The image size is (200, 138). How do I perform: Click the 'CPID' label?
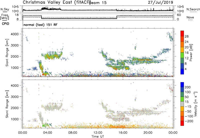point(5,24)
